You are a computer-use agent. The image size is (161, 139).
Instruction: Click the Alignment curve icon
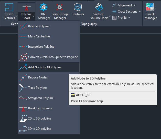tap(114, 5)
